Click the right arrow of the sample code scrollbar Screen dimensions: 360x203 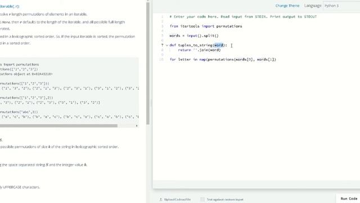(137, 126)
